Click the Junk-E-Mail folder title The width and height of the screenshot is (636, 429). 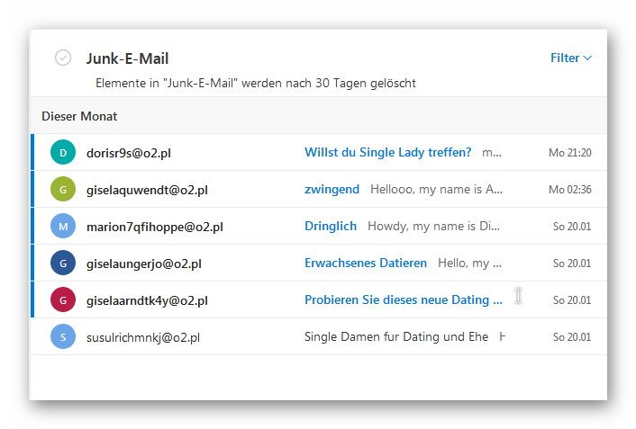127,58
